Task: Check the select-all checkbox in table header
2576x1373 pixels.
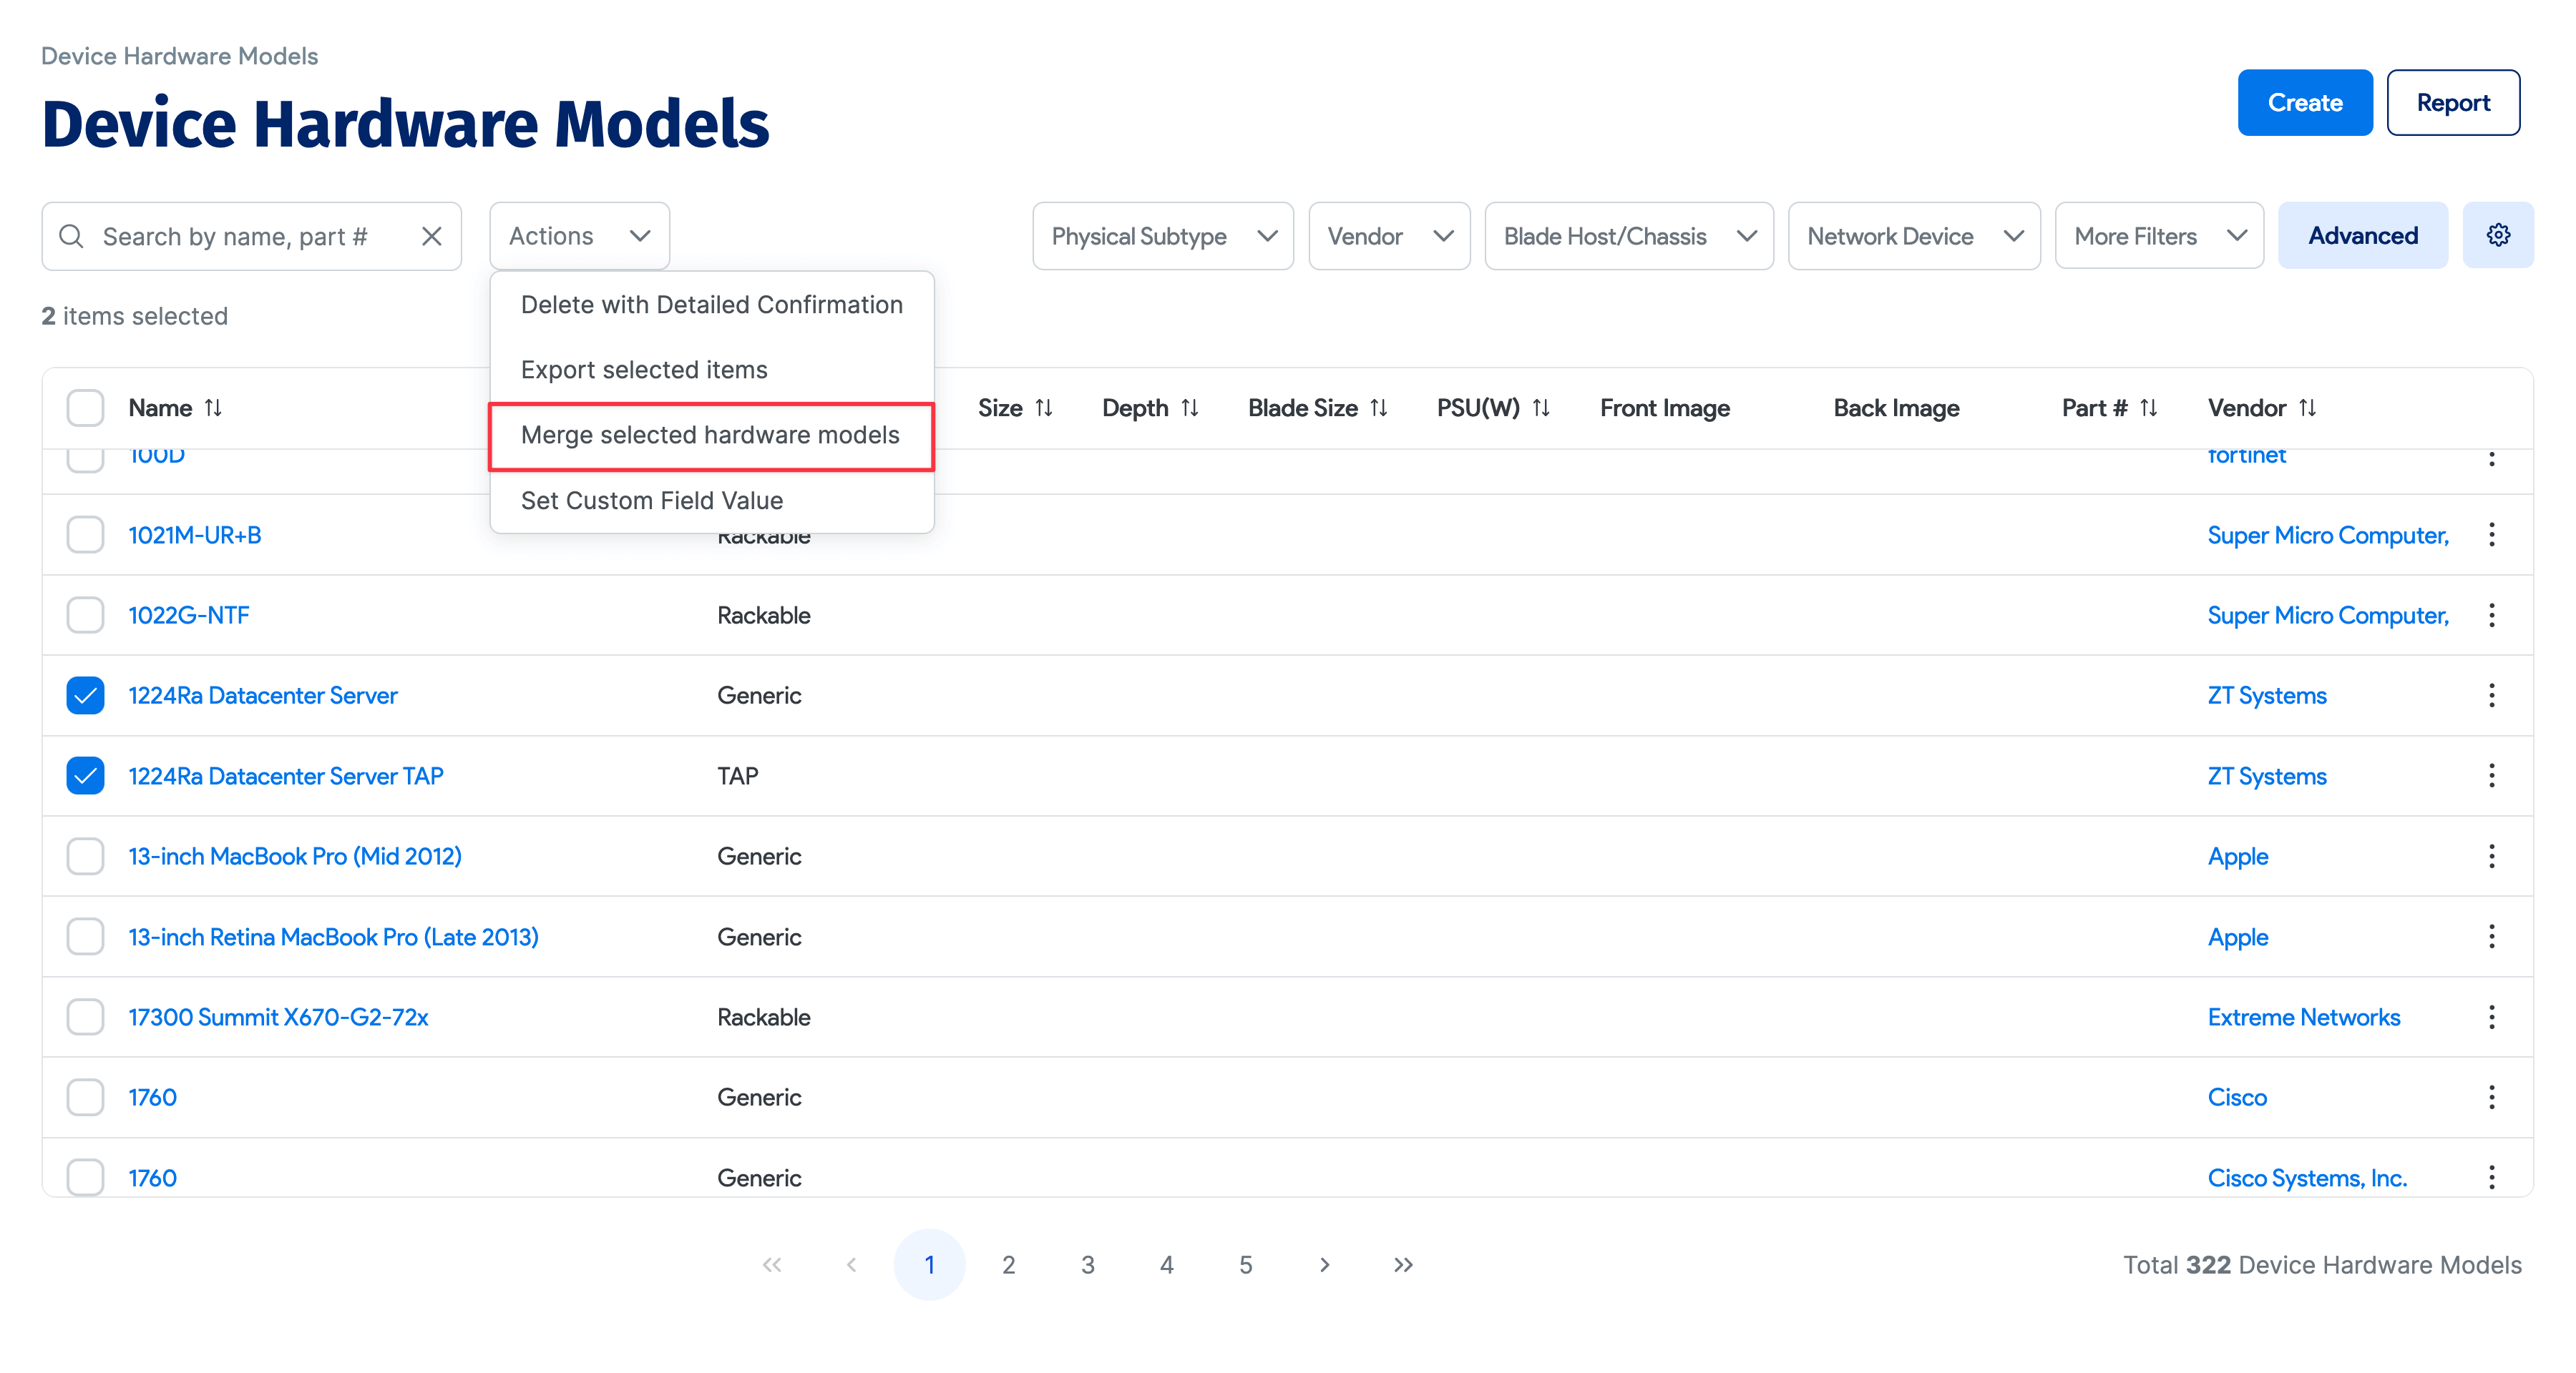Action: pos(85,407)
